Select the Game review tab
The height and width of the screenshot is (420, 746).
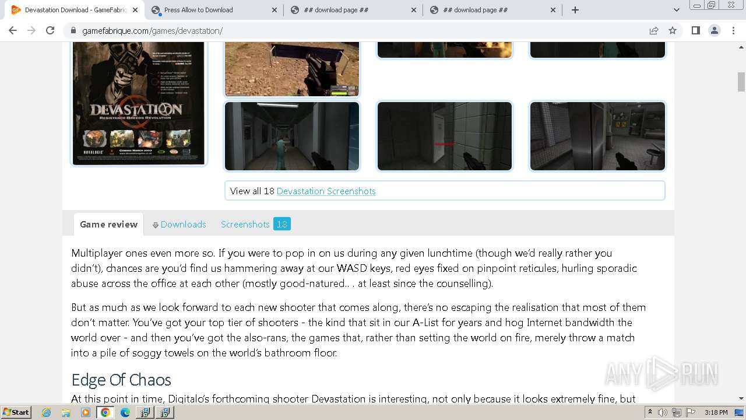click(x=108, y=224)
